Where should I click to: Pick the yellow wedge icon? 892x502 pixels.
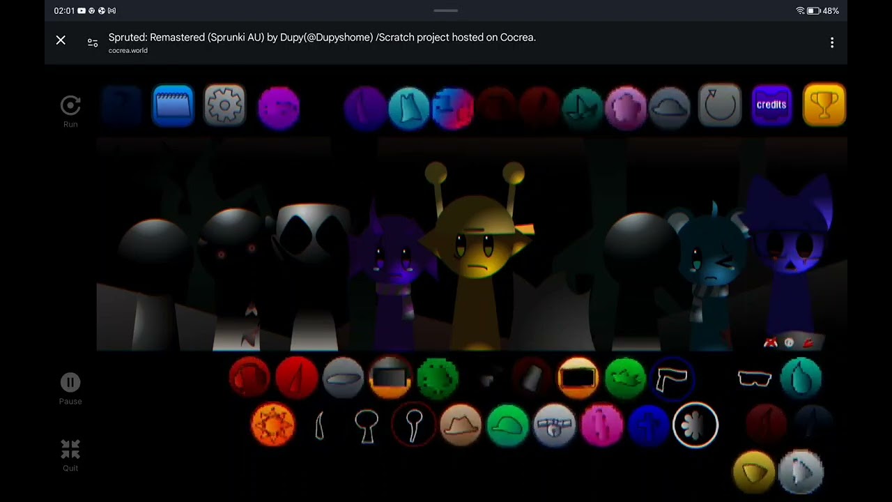tap(754, 472)
